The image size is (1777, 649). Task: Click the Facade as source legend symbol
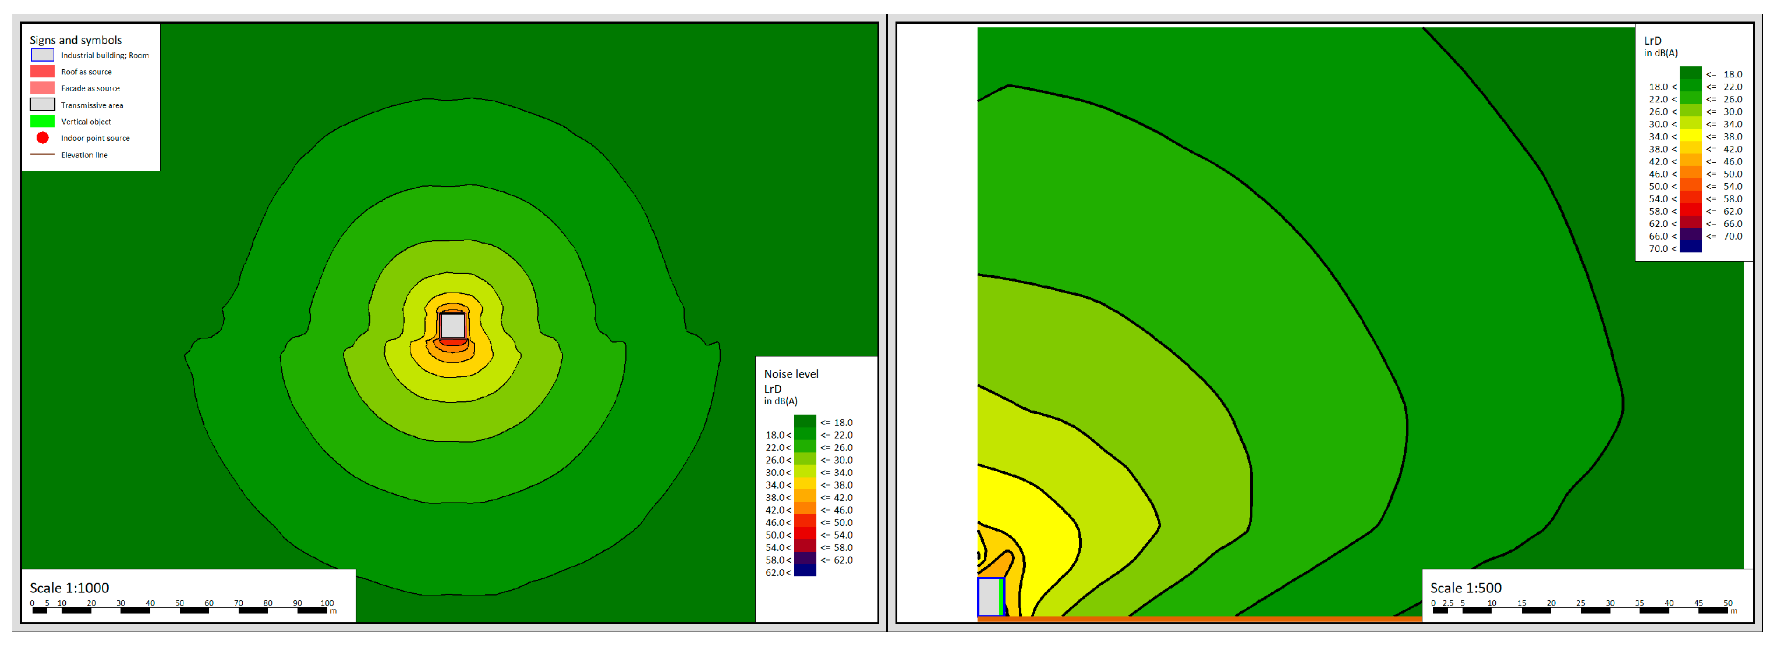[42, 88]
